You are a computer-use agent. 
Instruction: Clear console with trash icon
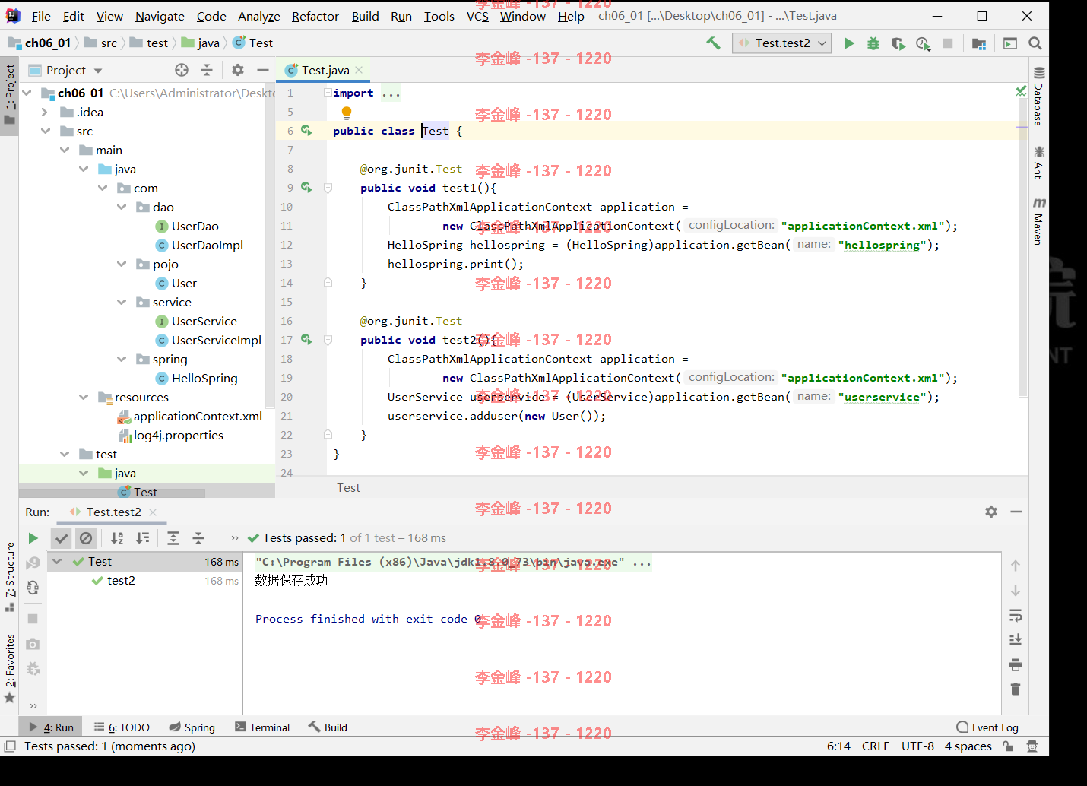coord(1016,689)
